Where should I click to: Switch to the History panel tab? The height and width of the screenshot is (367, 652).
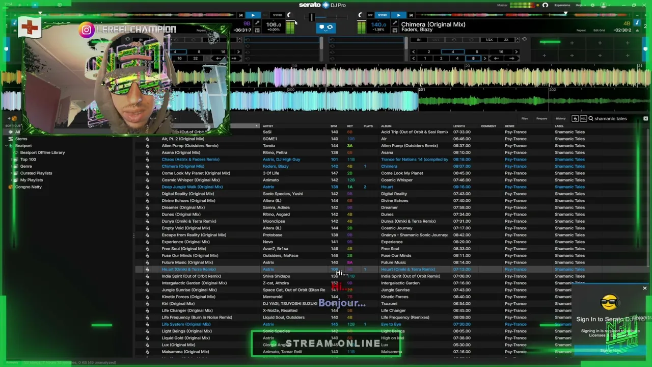[x=560, y=119]
